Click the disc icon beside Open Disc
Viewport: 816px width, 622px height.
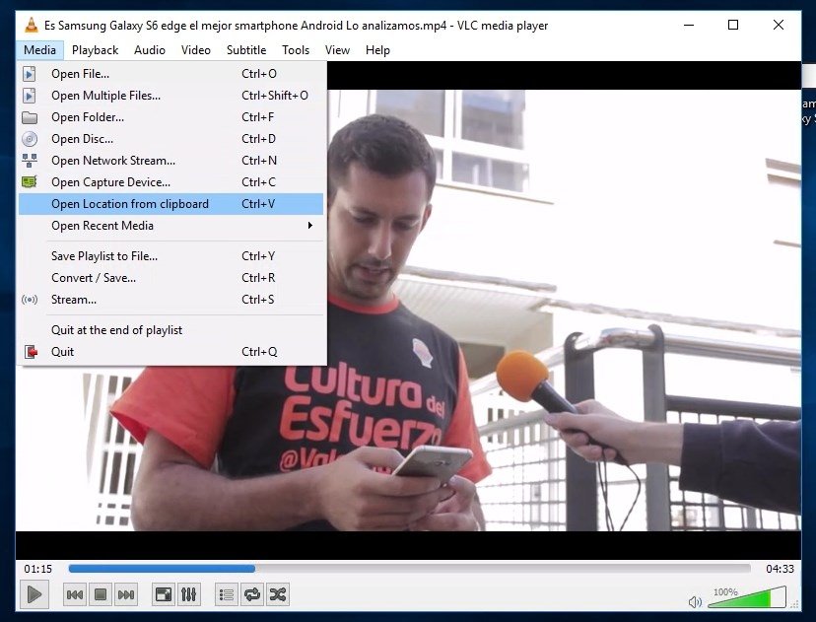[30, 139]
